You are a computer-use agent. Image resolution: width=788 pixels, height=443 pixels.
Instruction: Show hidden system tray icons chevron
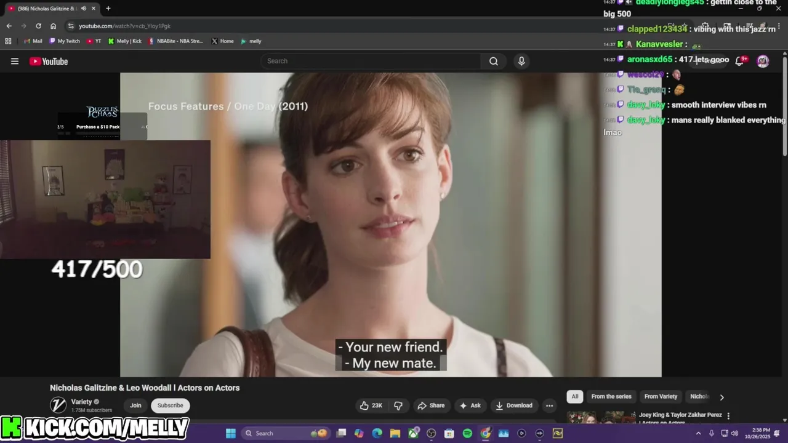(698, 433)
